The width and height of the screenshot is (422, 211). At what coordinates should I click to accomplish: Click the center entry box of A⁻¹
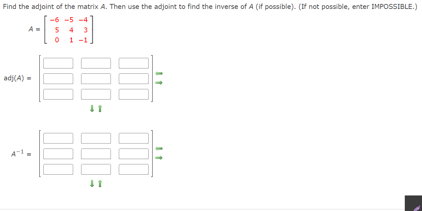tap(96, 153)
